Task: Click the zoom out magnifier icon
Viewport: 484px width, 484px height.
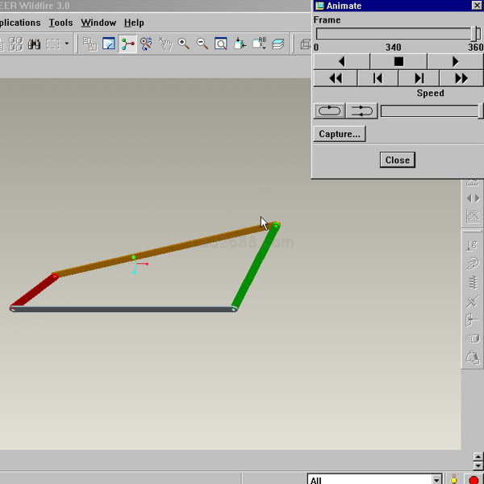Action: tap(202, 44)
